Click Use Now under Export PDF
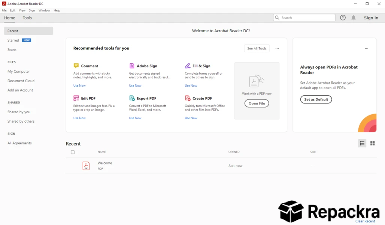The height and width of the screenshot is (225, 385). [x=135, y=118]
